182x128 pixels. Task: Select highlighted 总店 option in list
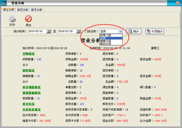111,38
